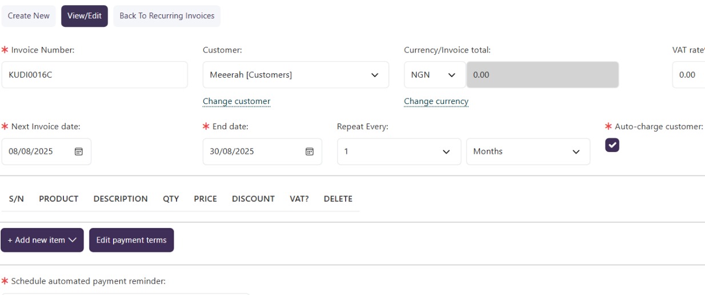The height and width of the screenshot is (295, 705).
Task: Click the End date field value
Action: click(x=231, y=152)
